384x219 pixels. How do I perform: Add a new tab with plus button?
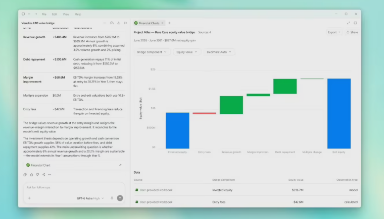click(x=169, y=23)
